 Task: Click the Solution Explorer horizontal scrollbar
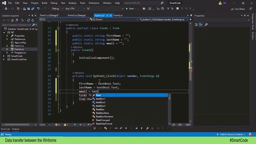pos(19,124)
